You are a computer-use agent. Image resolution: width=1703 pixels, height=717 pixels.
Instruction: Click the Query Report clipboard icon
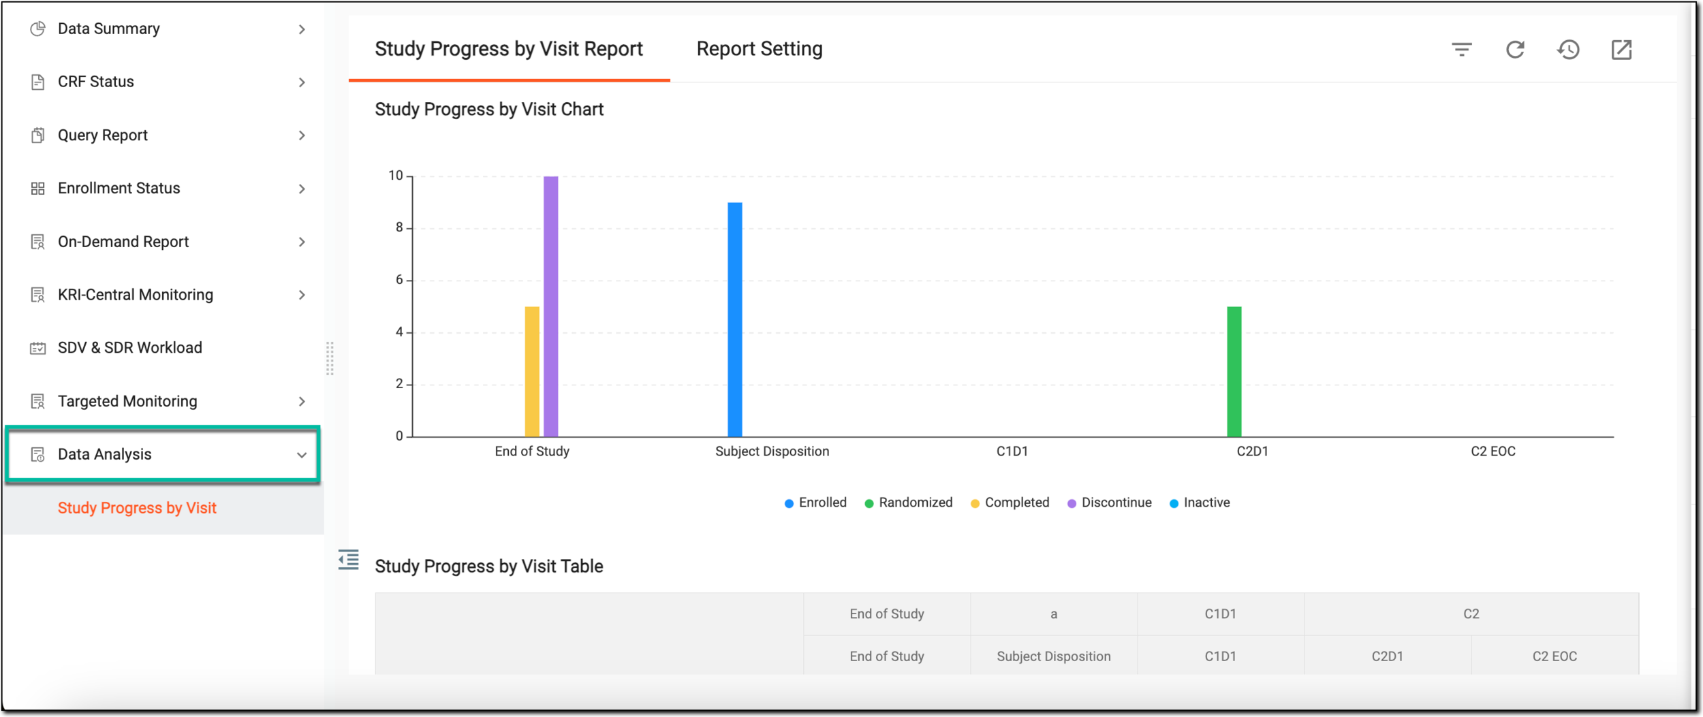pos(38,135)
